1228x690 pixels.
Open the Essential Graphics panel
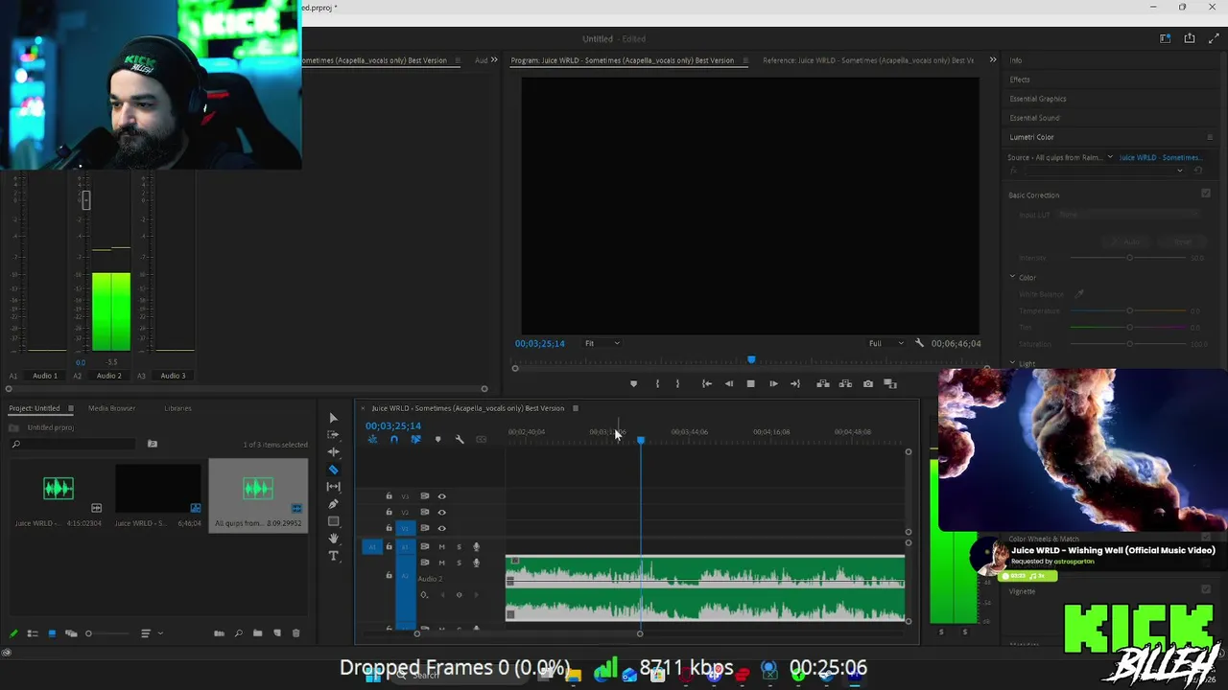click(1038, 99)
